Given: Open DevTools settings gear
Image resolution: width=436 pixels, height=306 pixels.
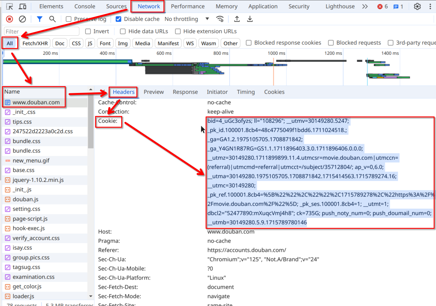Looking at the screenshot, I should pos(417,6).
